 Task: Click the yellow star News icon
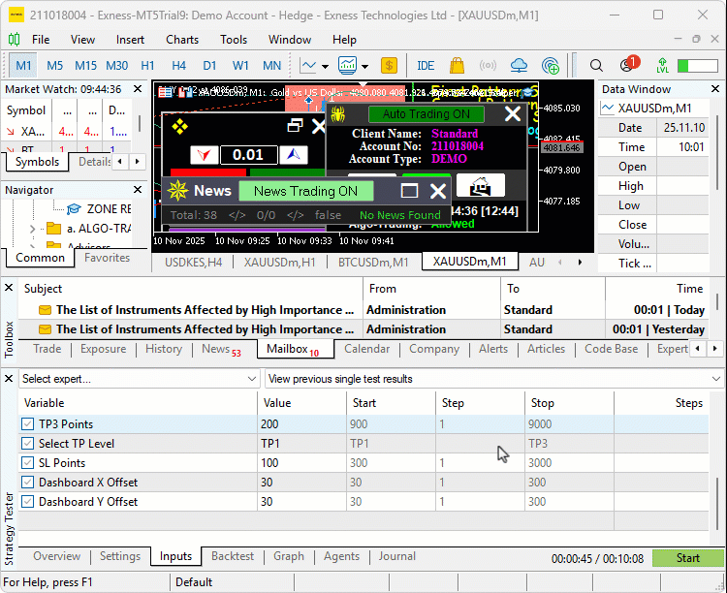point(177,191)
